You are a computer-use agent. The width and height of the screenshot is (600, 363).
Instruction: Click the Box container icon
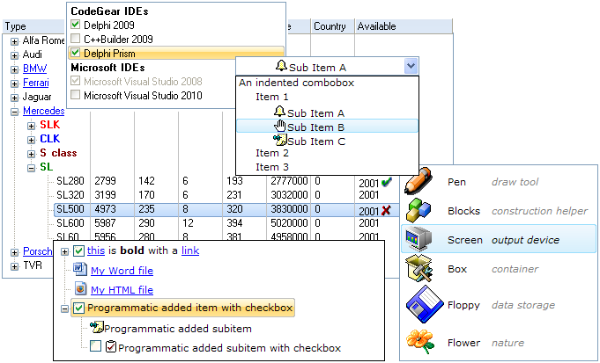419,269
